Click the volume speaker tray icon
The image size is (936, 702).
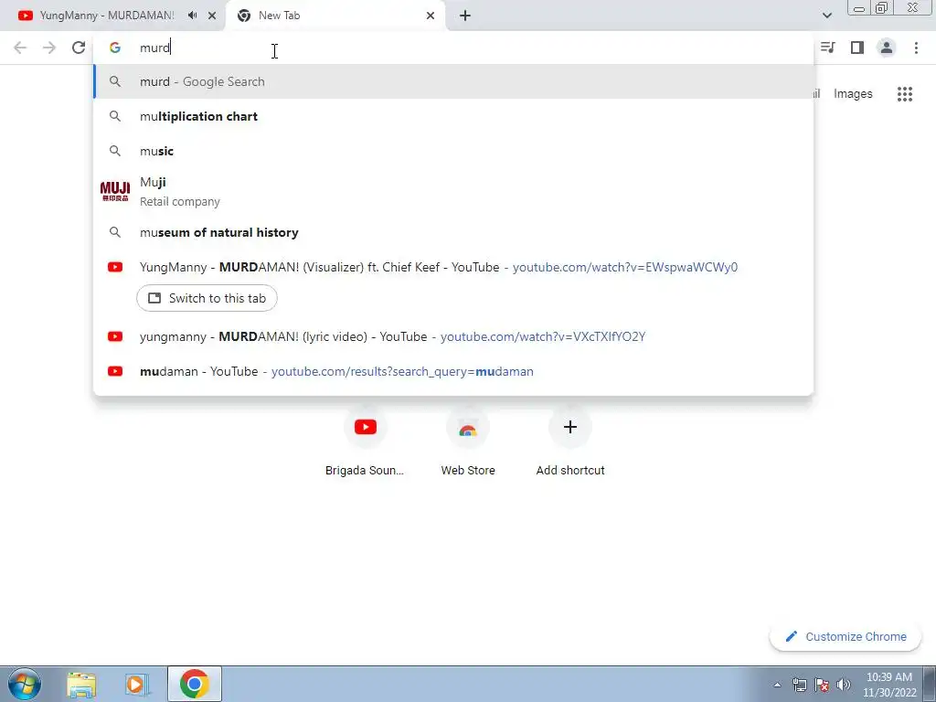click(x=844, y=685)
